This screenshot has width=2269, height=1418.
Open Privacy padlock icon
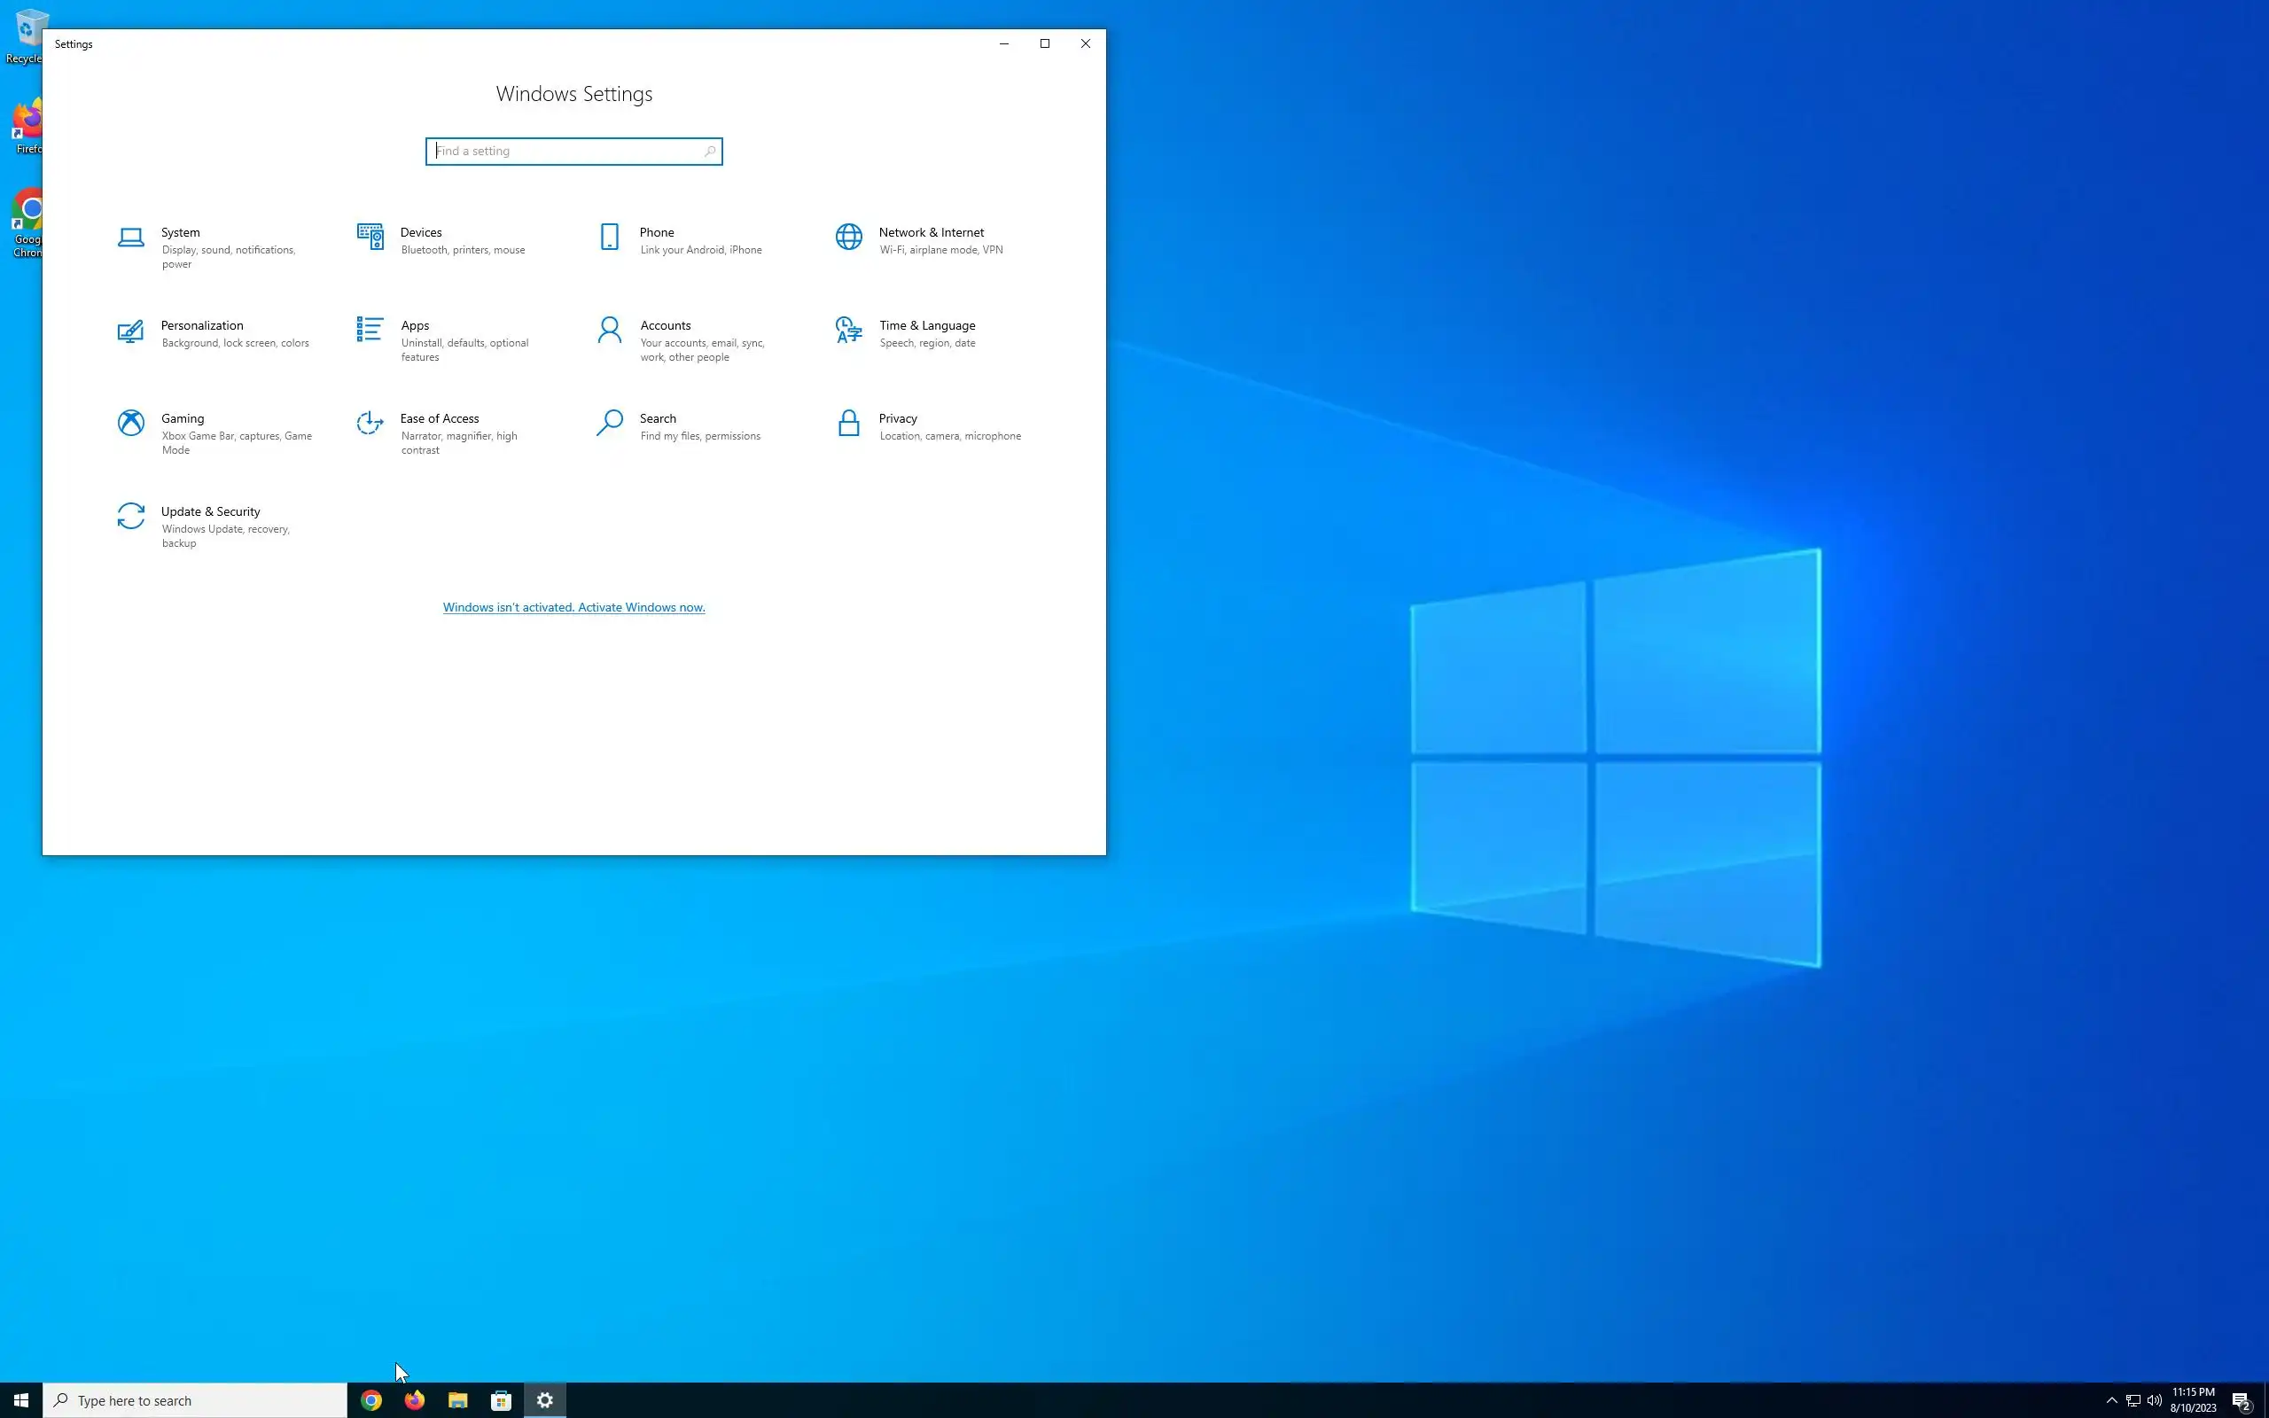click(x=848, y=423)
